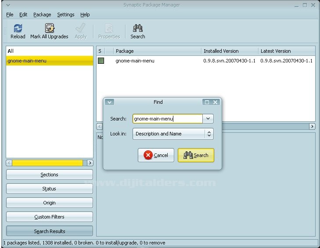Viewport: 320px width, 248px height.
Task: Click the yellow horizontal scrollbar in left pane
Action: (47, 163)
